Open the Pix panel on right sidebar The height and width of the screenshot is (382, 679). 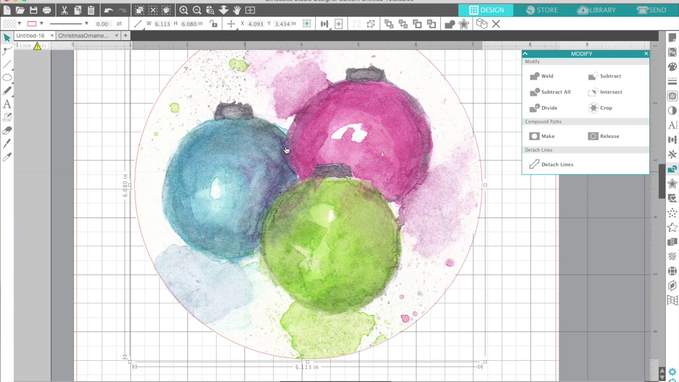pos(672,52)
